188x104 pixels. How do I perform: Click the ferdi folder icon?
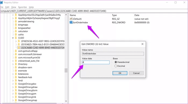coord(16,80)
